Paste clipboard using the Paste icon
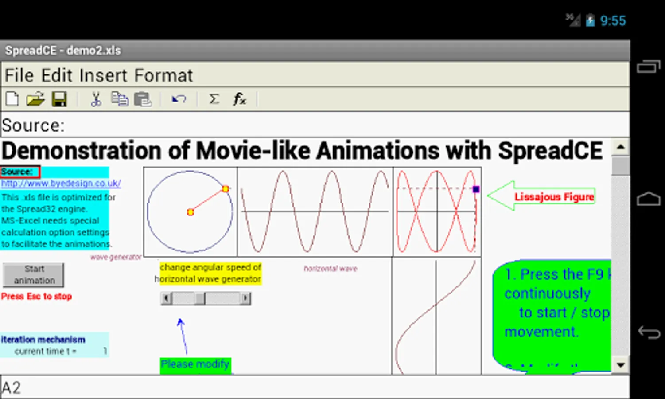665x399 pixels. point(143,99)
